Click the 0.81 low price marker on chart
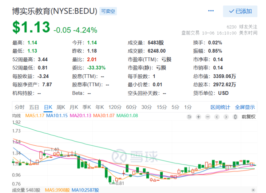 tap(120, 183)
